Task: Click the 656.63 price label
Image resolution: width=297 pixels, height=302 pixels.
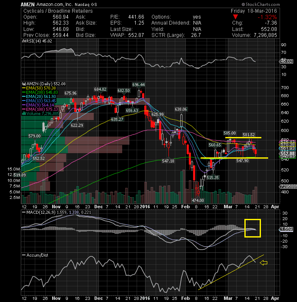Action: (132, 111)
